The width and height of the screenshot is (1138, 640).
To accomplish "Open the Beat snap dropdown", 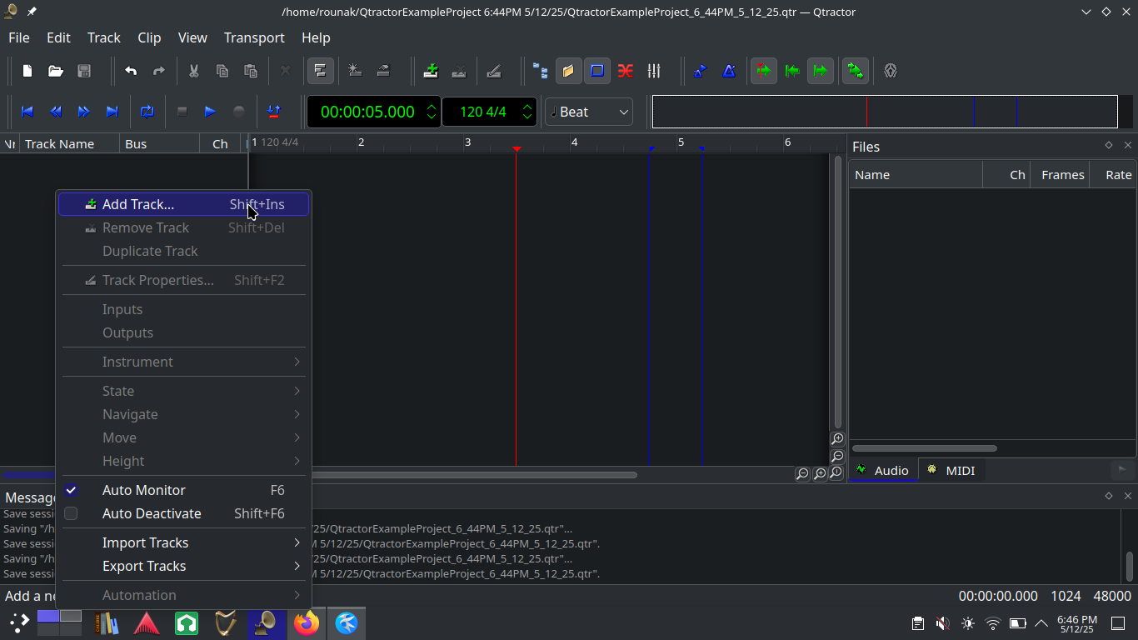I will click(589, 112).
